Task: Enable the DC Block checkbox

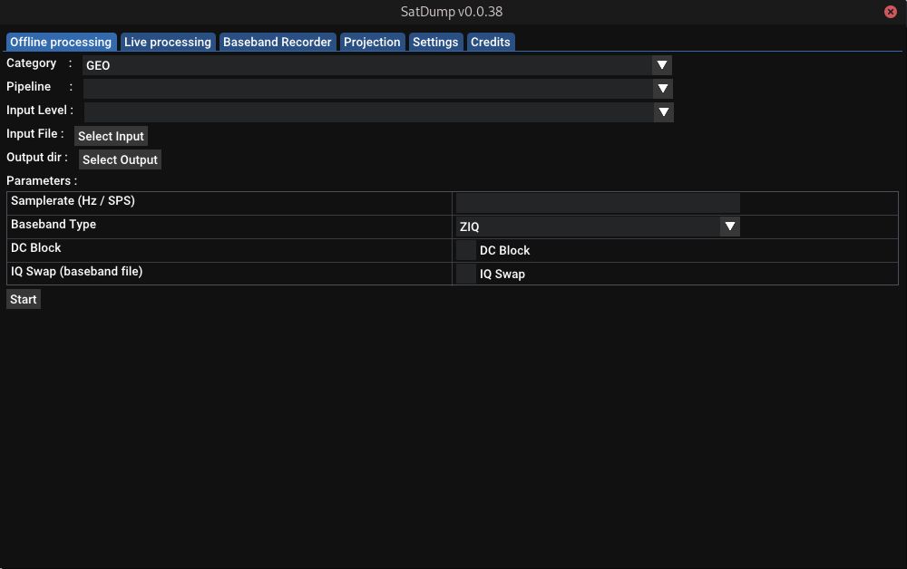Action: pyautogui.click(x=465, y=250)
